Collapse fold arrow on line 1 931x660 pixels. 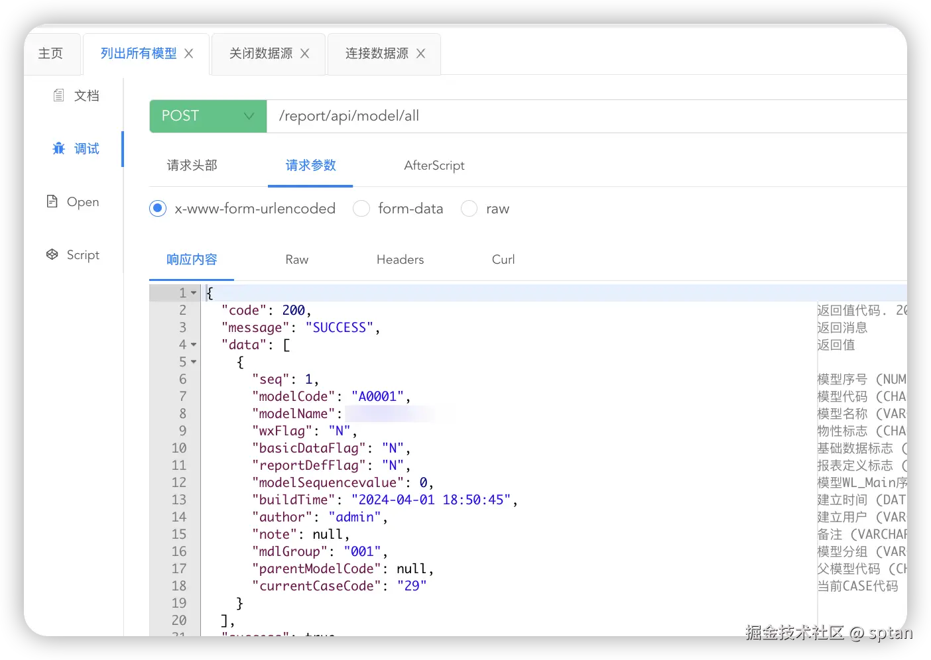coord(194,293)
